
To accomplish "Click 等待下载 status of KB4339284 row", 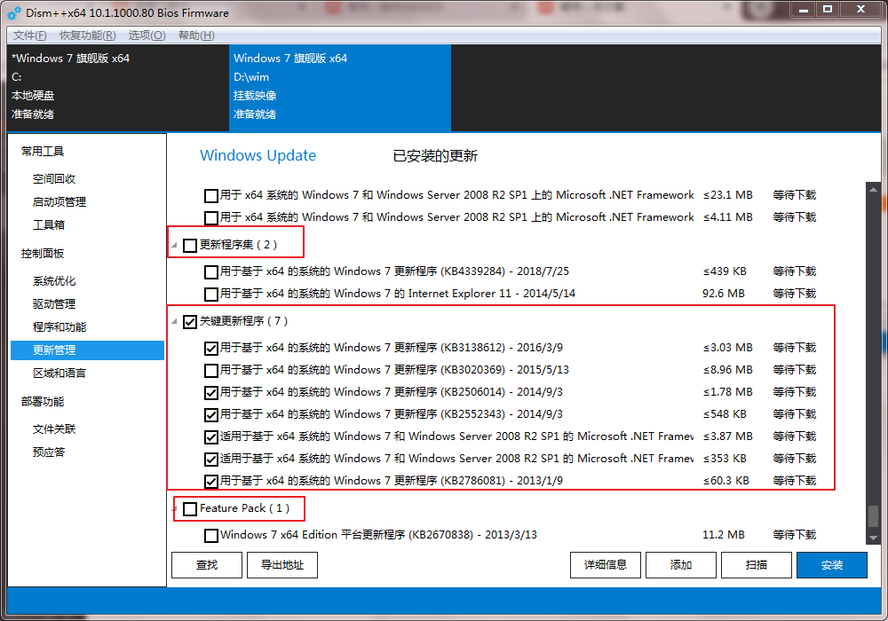I will 795,271.
